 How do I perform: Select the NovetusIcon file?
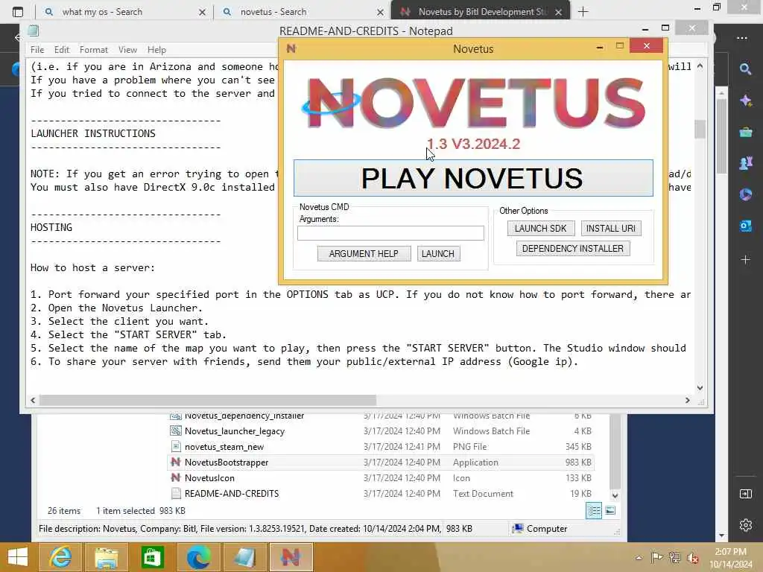(209, 477)
